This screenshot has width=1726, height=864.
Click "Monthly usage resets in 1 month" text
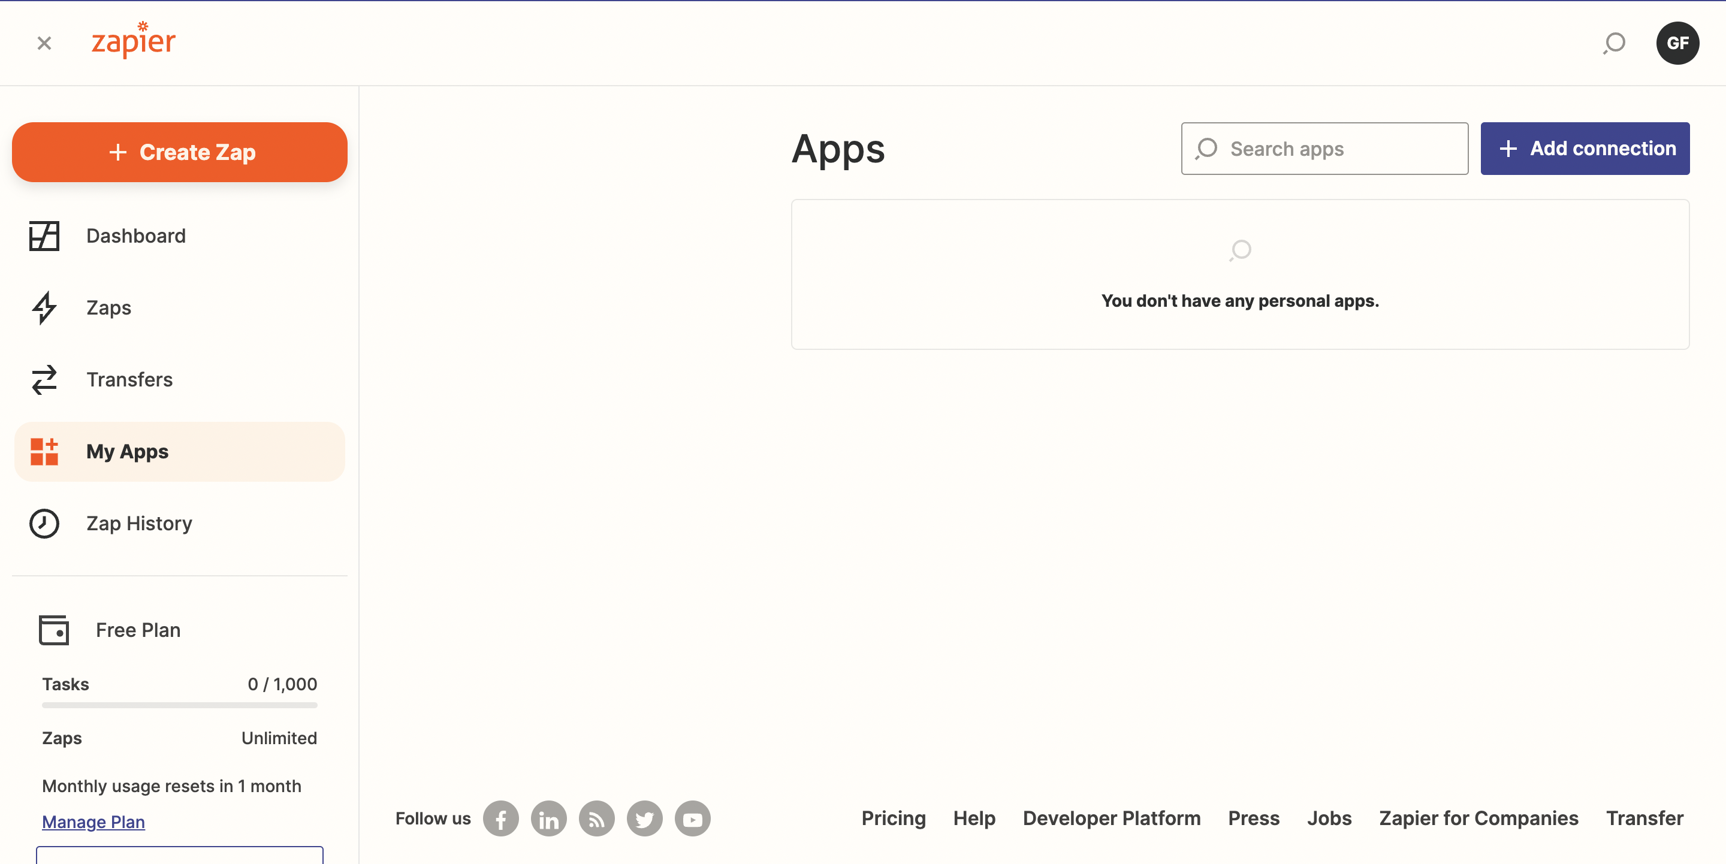pos(171,786)
